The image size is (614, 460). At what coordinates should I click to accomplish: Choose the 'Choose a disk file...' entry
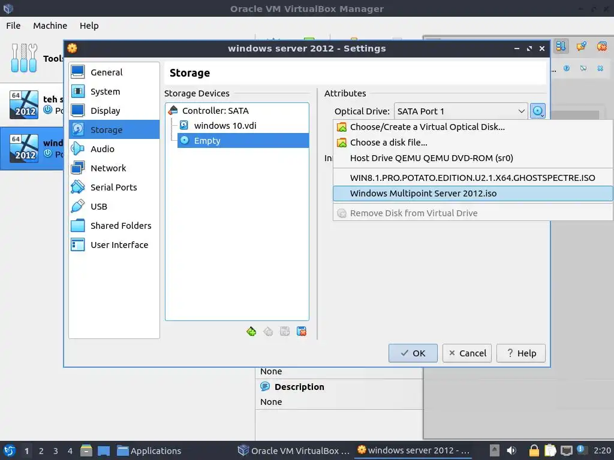(472, 143)
